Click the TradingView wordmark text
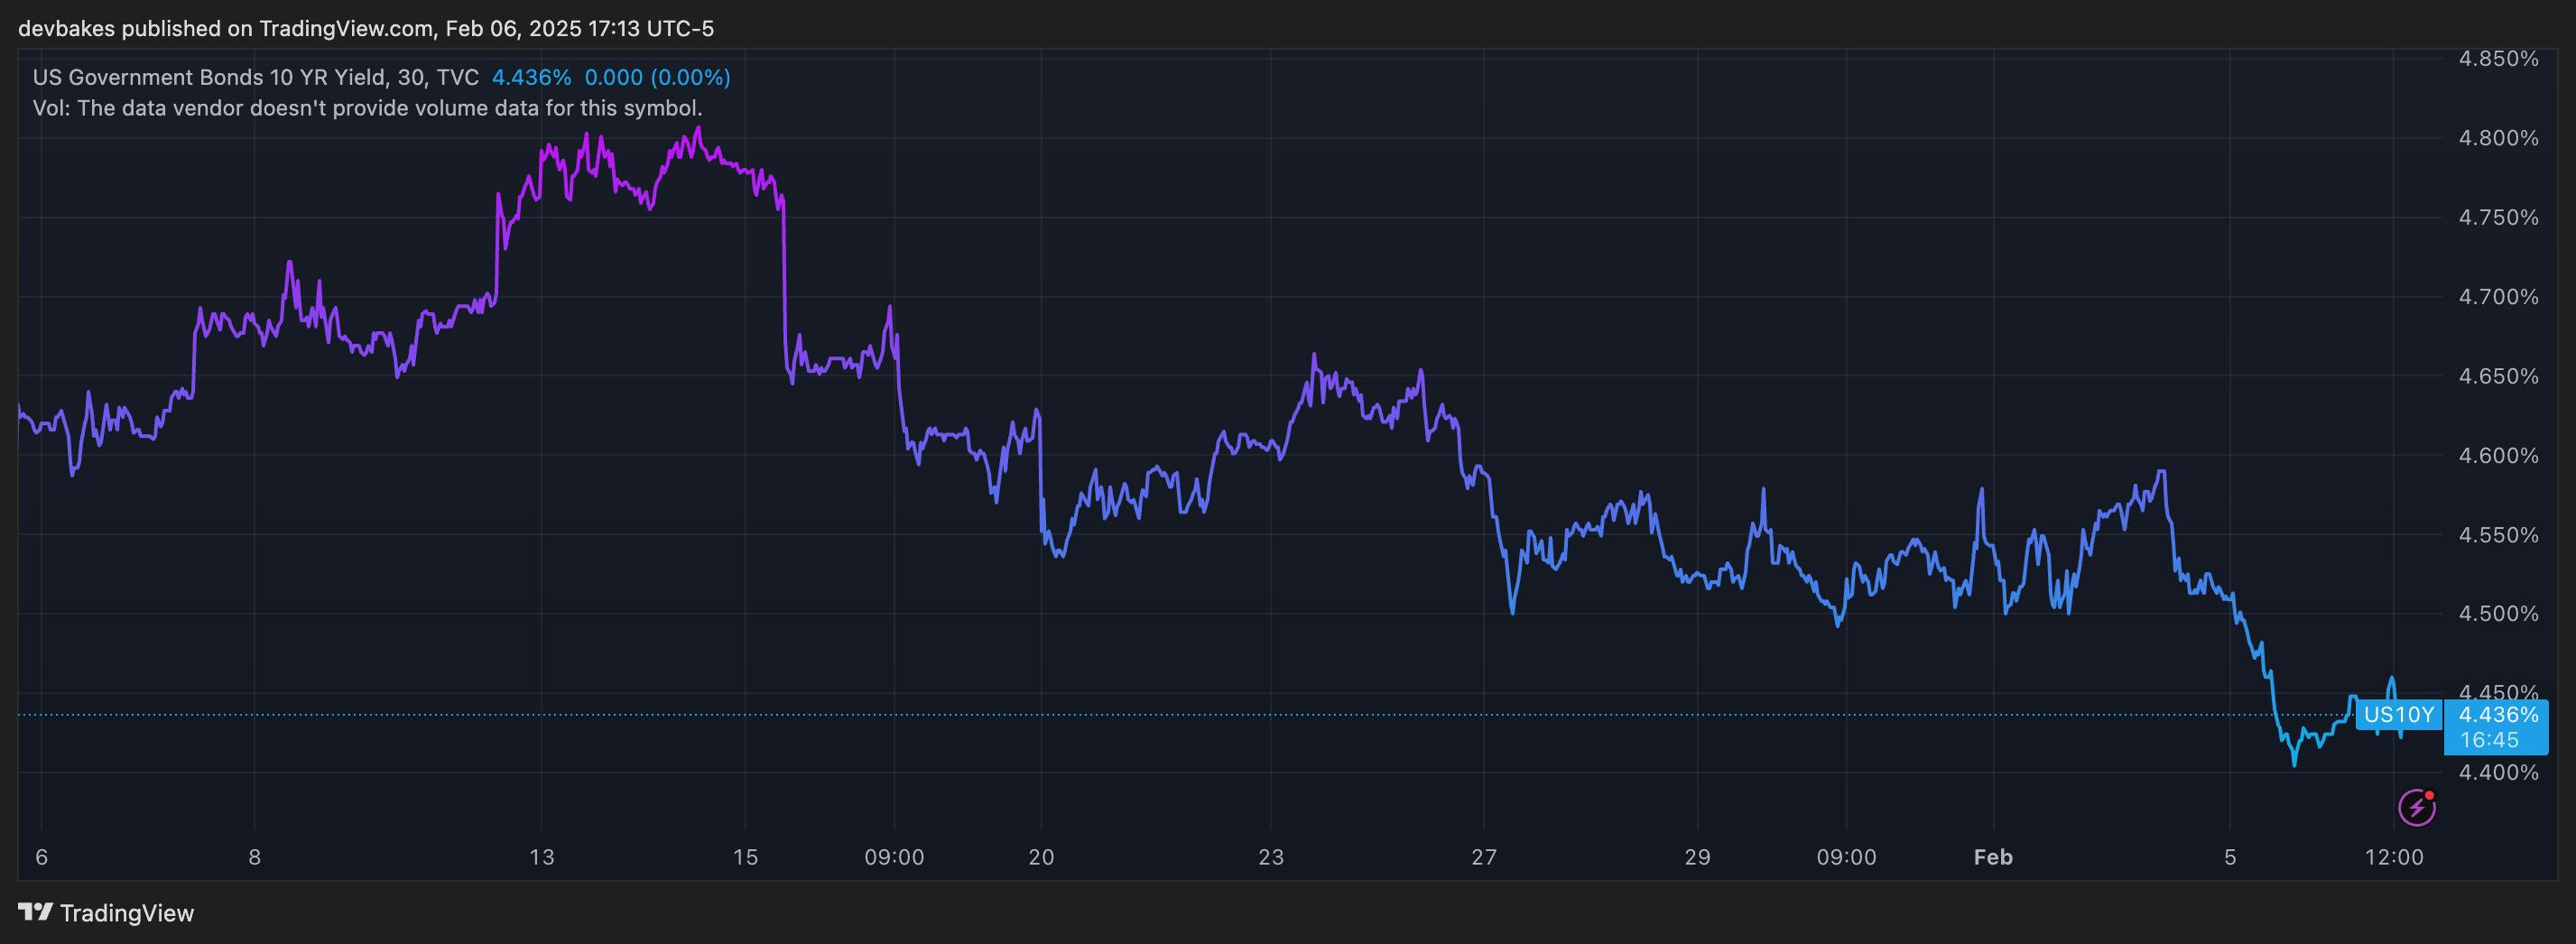 (127, 913)
